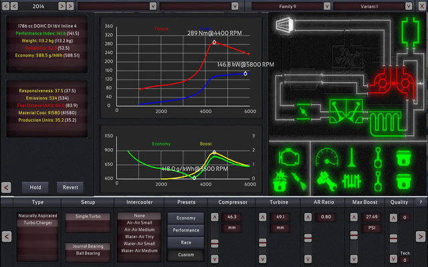This screenshot has height=267, width=428.
Task: Choose Ball Bearing setup option
Action: pos(87,253)
